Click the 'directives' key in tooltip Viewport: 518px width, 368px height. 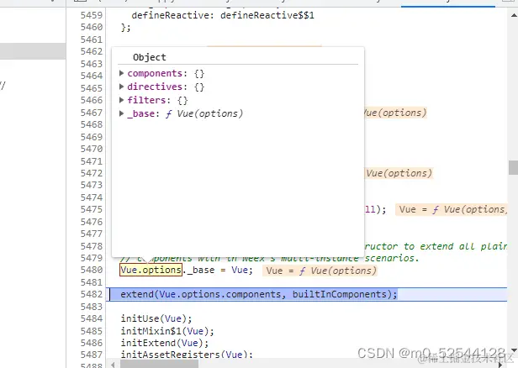pyautogui.click(x=155, y=87)
